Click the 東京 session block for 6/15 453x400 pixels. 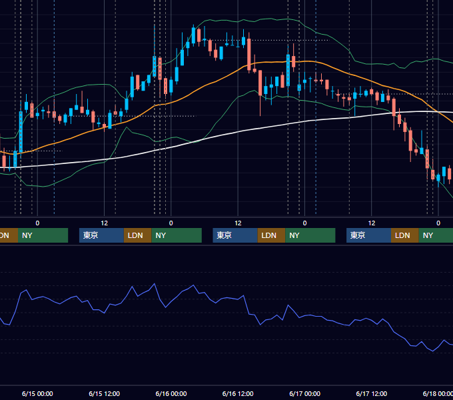(101, 235)
